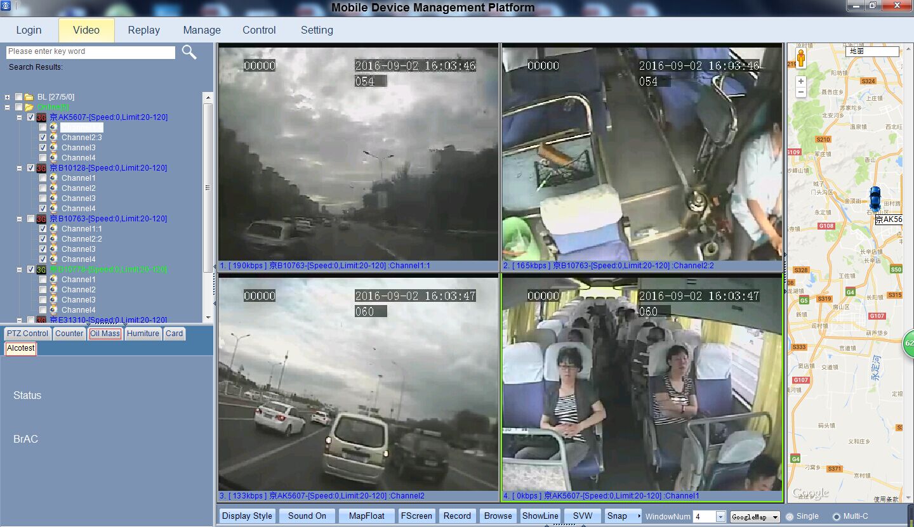Click the search magnifier icon
914x527 pixels.
point(189,52)
